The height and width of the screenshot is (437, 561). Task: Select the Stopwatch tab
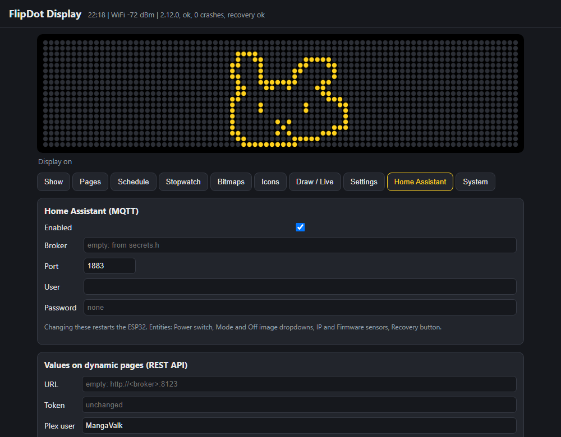pyautogui.click(x=183, y=182)
